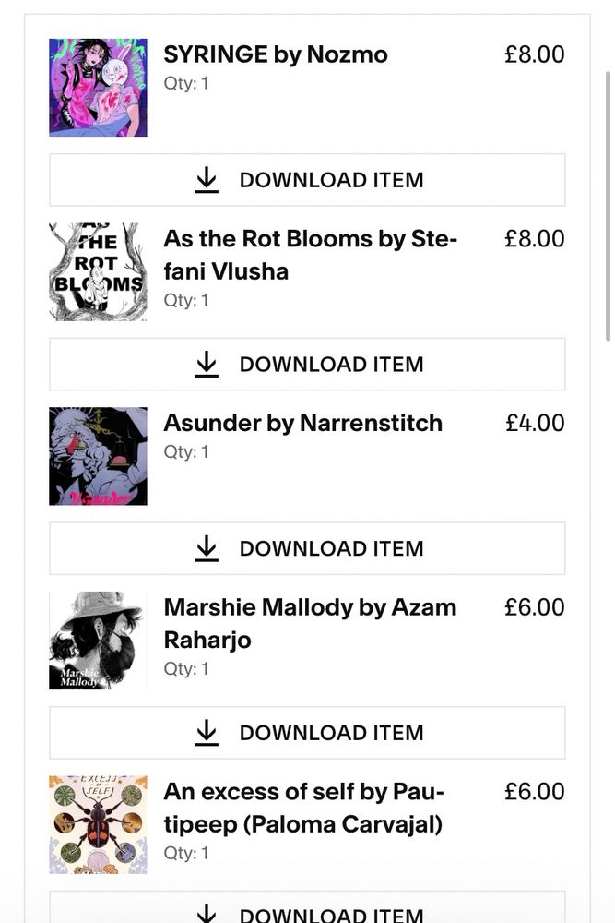Viewport: 615px width, 923px height.
Task: Select Marshie Mallody by Azam Raharjo title
Action: tap(310, 623)
